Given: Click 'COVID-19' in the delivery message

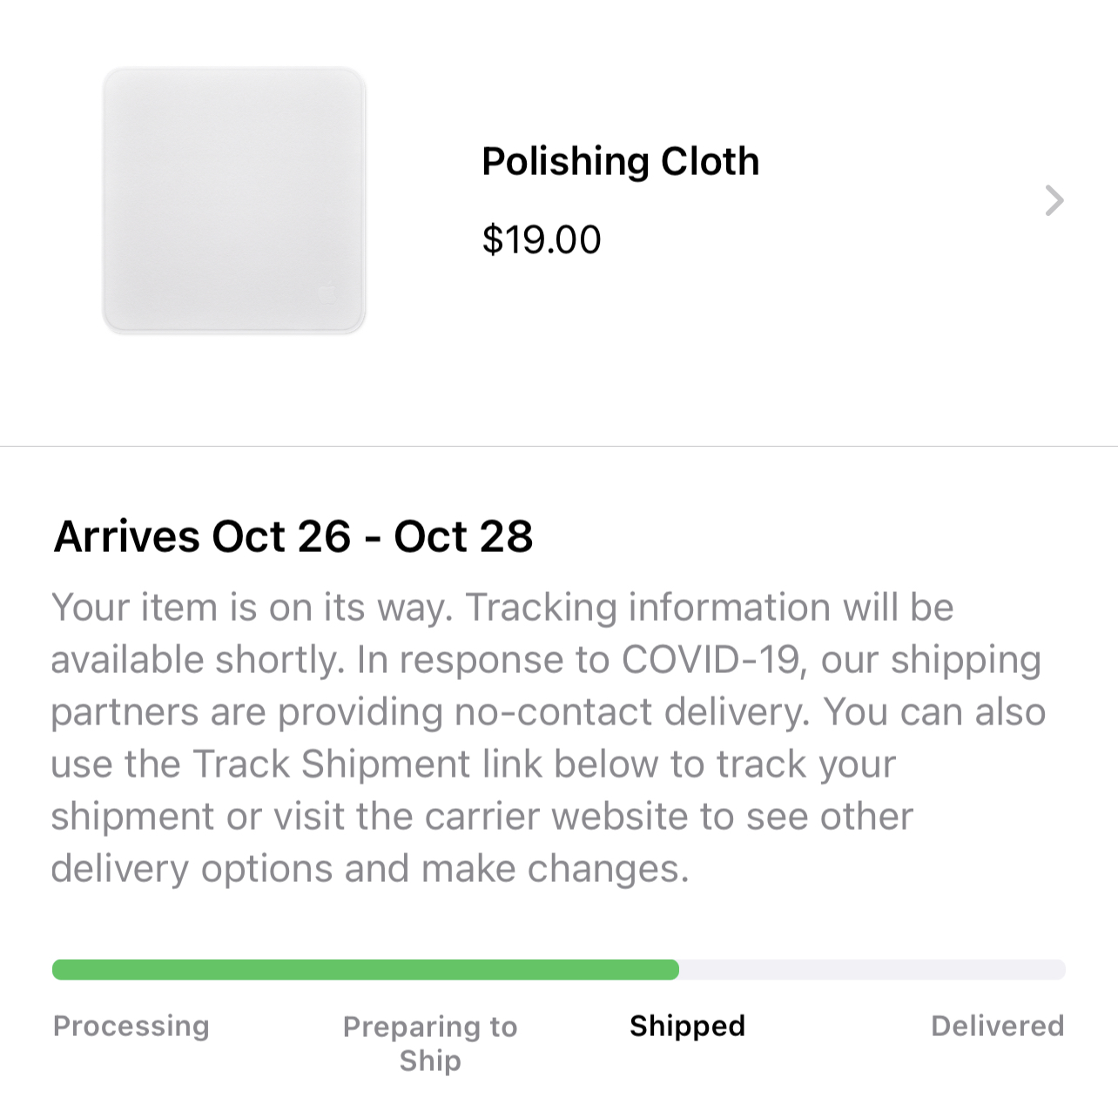Looking at the screenshot, I should (x=710, y=660).
